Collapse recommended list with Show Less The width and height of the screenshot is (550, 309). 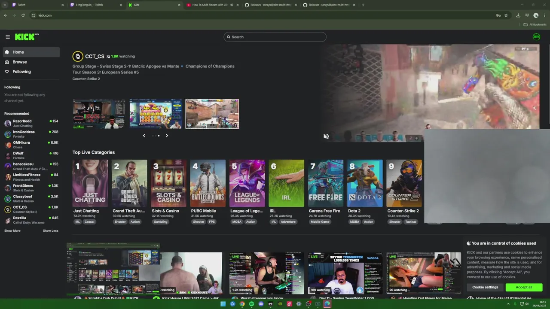(x=50, y=231)
